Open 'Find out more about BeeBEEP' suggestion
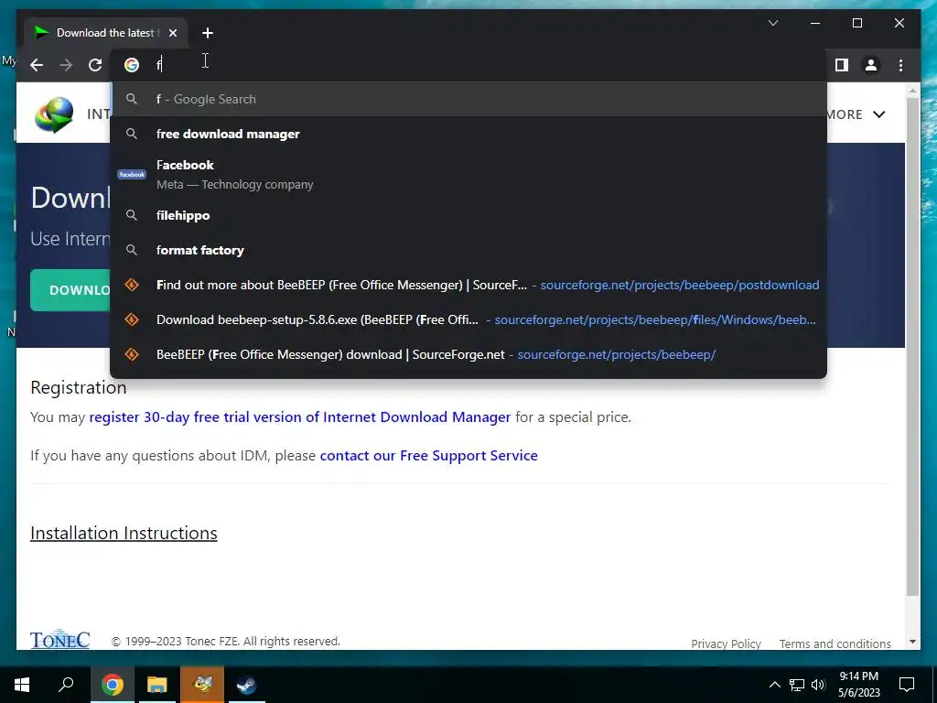Image resolution: width=937 pixels, height=703 pixels. click(468, 286)
